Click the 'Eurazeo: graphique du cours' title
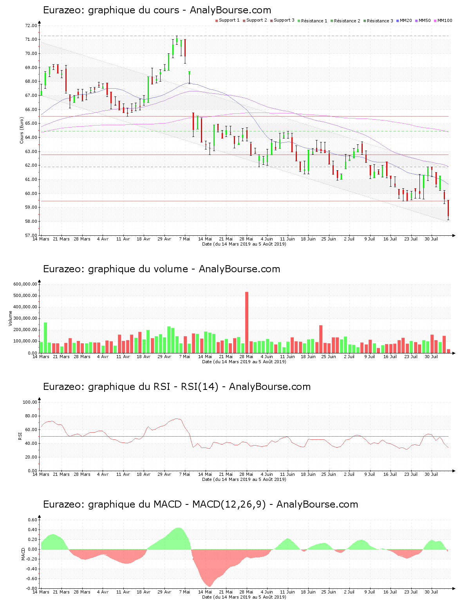470x608 pixels. [157, 10]
